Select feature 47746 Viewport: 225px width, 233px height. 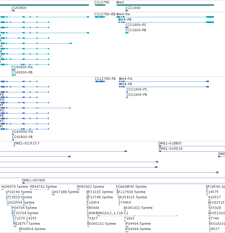point(214,218)
